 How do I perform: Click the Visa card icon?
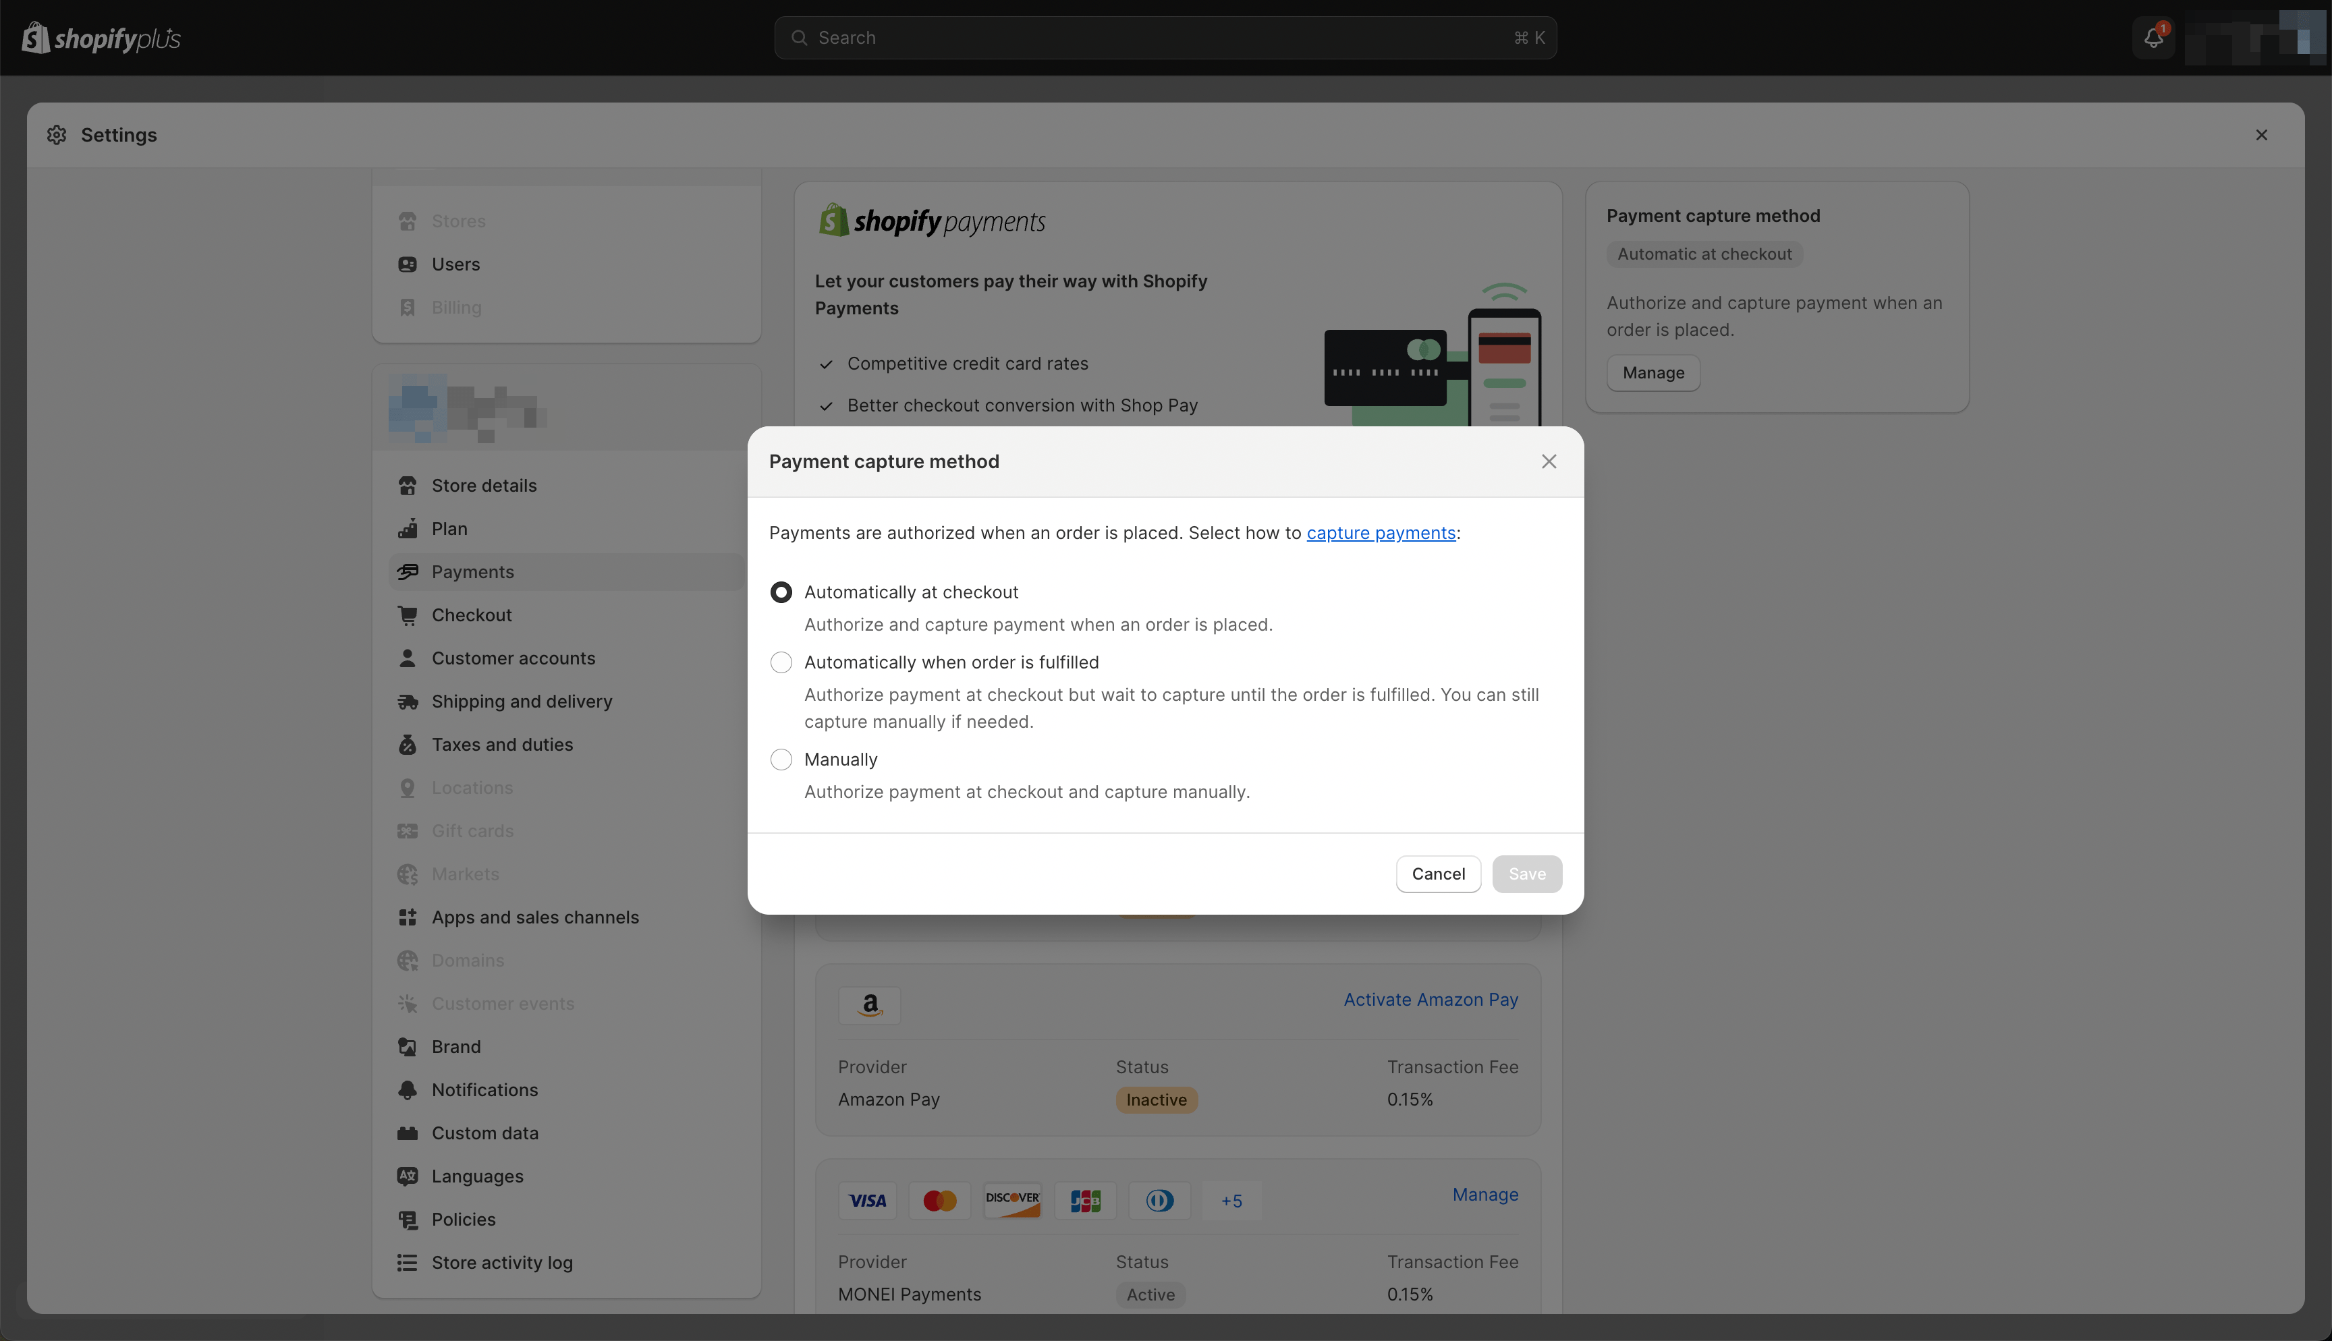866,1200
